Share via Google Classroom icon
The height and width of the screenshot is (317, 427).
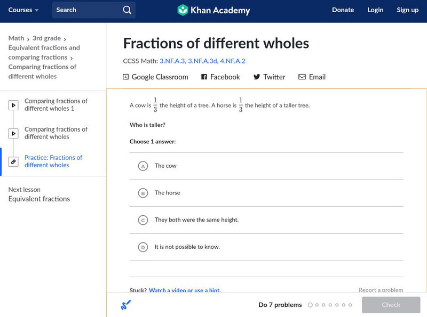[126, 77]
